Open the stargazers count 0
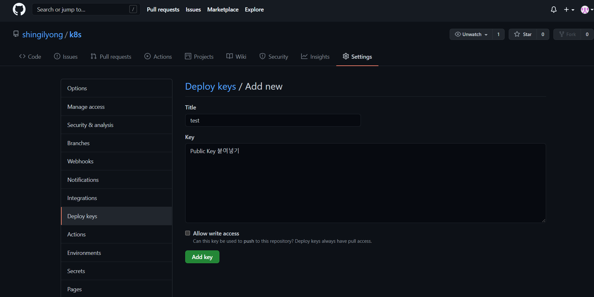Screen dimensions: 594x297 click(x=543, y=34)
